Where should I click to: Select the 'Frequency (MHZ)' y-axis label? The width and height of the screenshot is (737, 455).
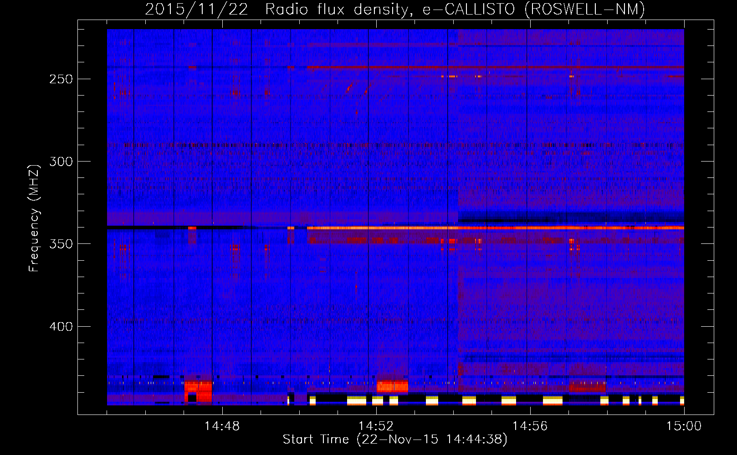pos(34,218)
